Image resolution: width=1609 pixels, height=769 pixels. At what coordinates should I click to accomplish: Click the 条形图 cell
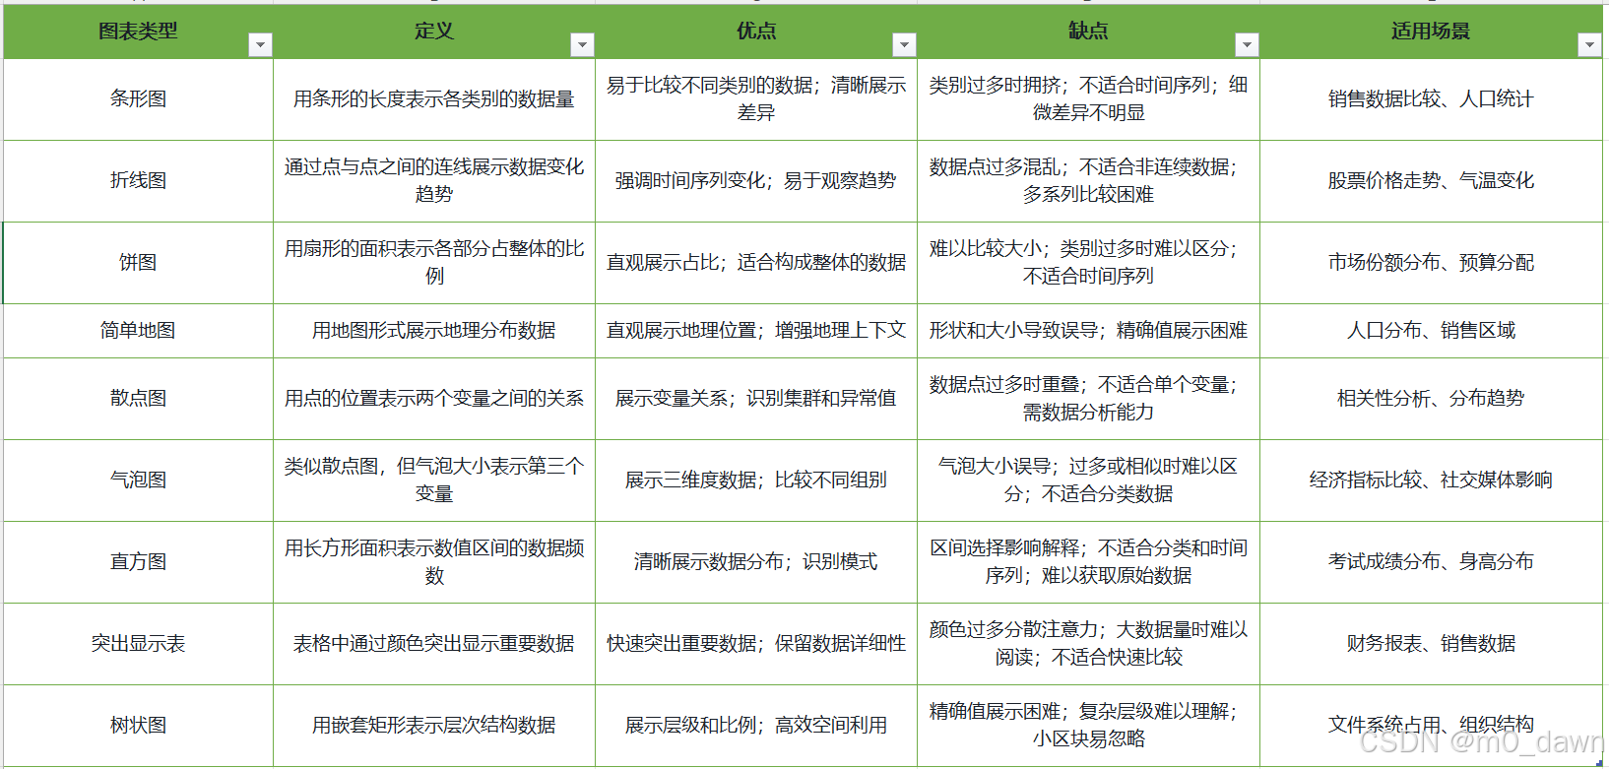[x=138, y=99]
